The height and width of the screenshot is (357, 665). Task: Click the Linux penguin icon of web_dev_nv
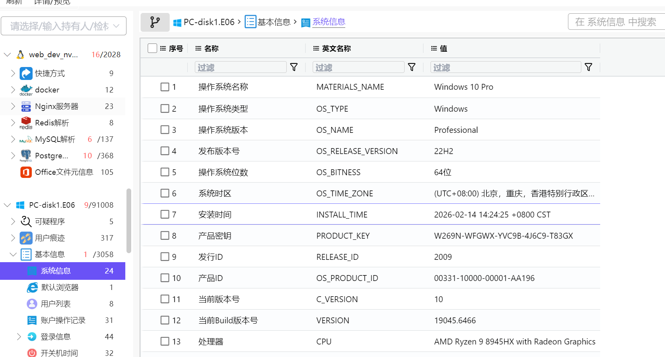pyautogui.click(x=20, y=54)
